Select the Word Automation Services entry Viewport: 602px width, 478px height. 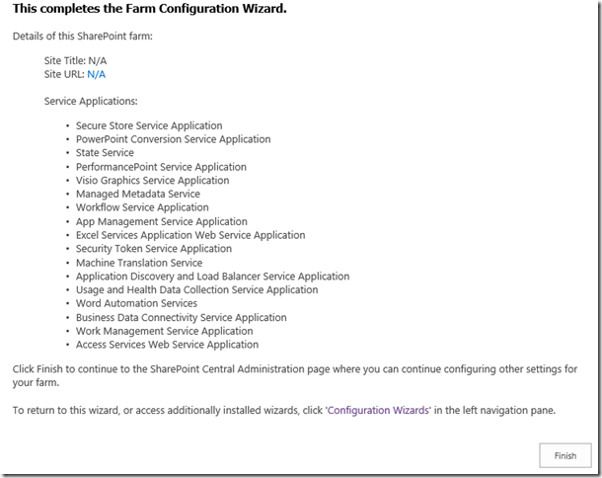[136, 304]
